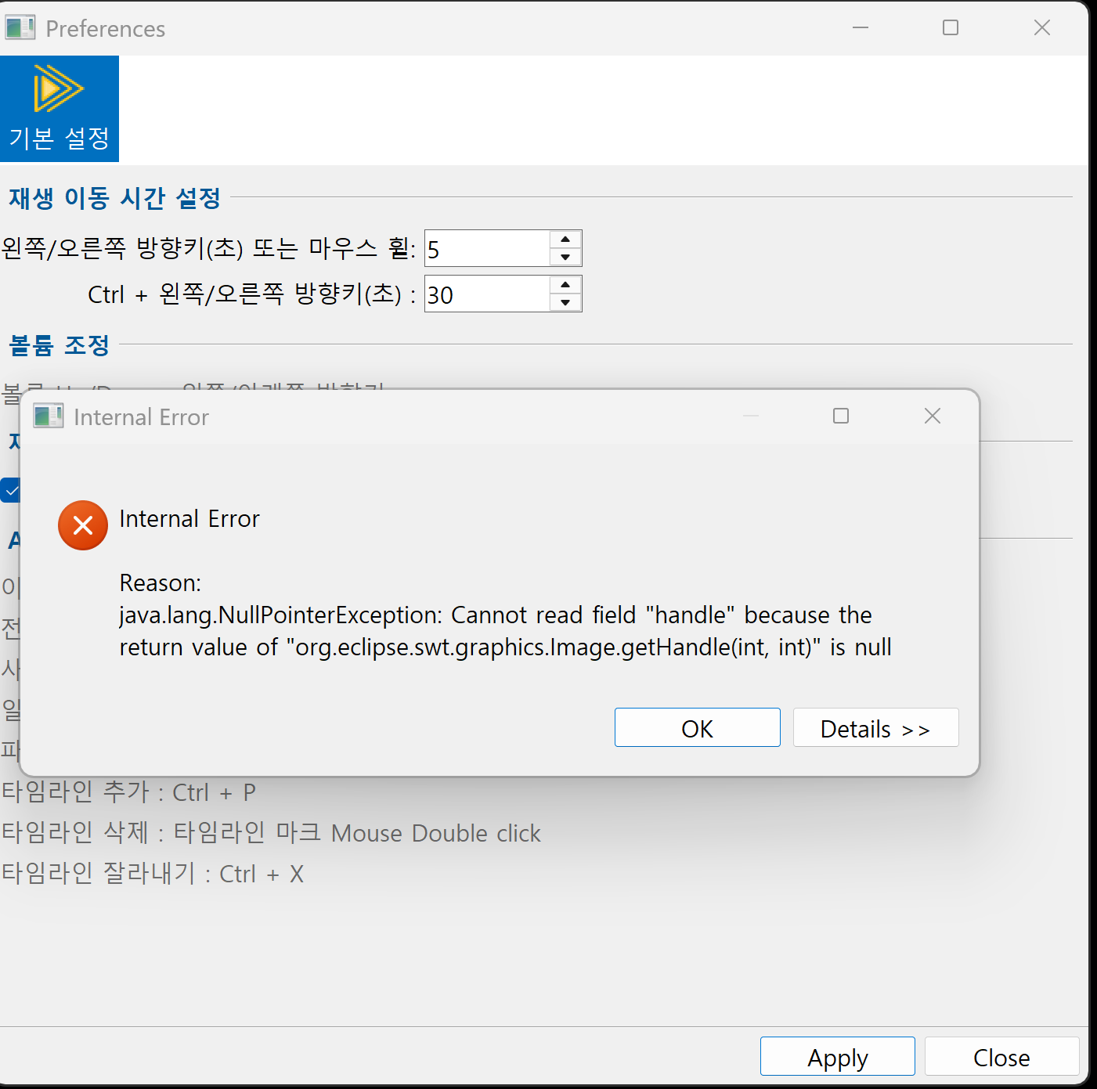
Task: Click the red error X icon
Action: click(83, 525)
